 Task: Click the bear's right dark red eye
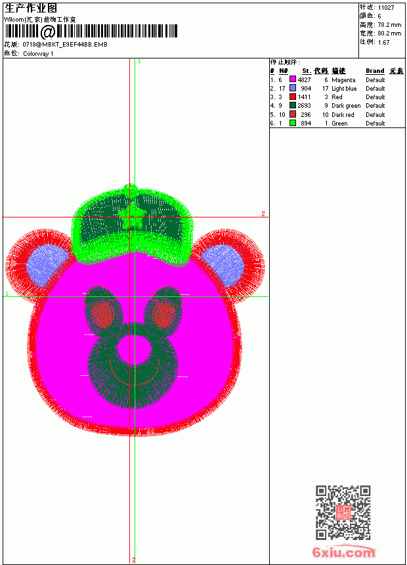(164, 314)
